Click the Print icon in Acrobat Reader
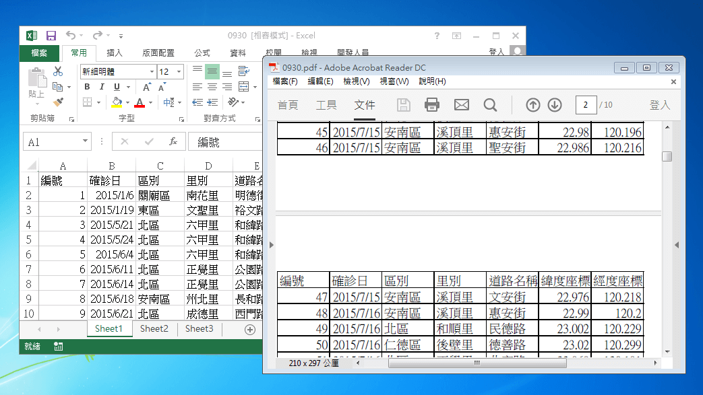703x395 pixels. (432, 104)
